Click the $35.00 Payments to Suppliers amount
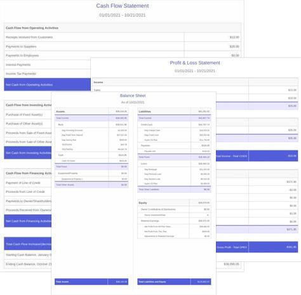Image resolution: width=301 pixels, height=295 pixels. pyautogui.click(x=234, y=46)
